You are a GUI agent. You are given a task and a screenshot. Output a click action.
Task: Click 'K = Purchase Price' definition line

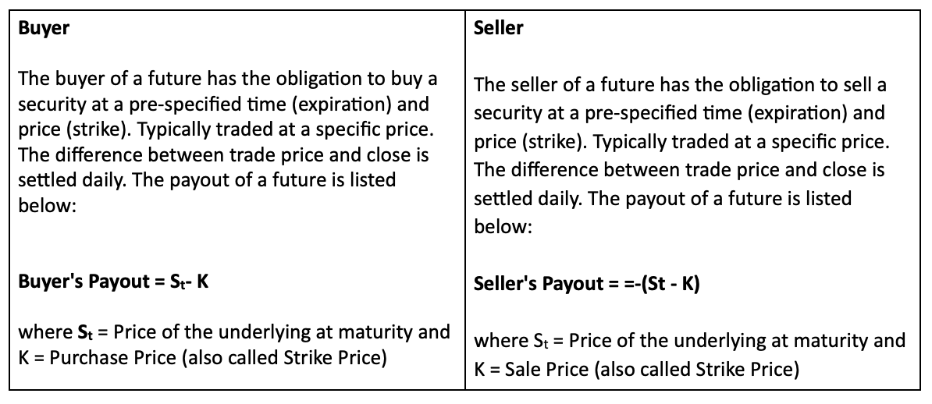203,358
